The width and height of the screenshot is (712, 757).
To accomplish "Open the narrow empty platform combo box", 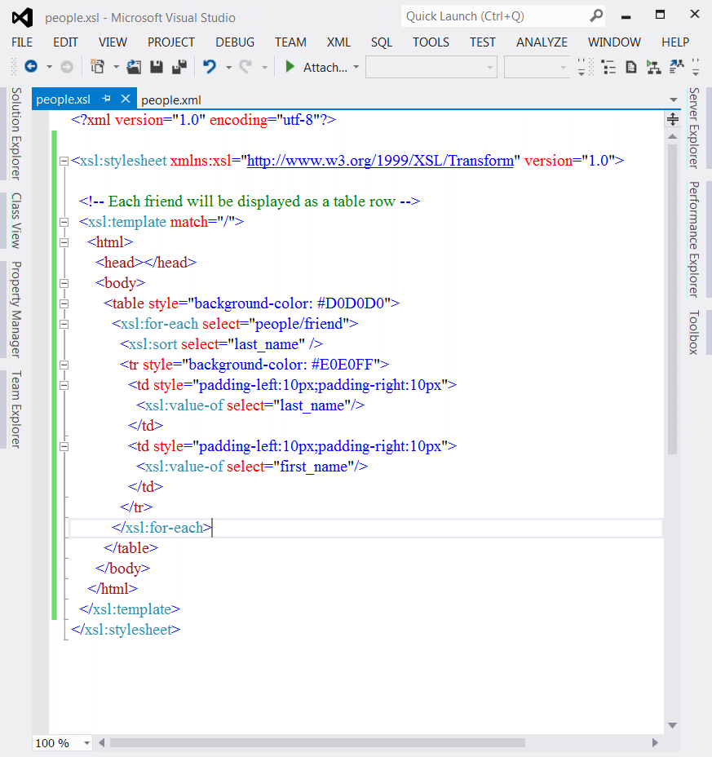I will click(x=537, y=67).
